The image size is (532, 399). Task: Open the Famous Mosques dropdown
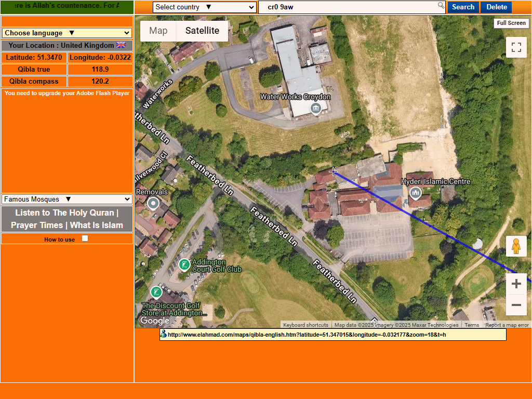click(67, 199)
